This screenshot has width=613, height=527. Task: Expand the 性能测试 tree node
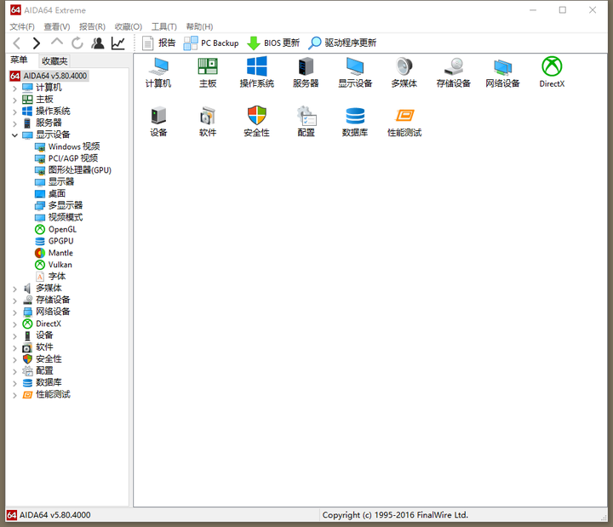(14, 395)
